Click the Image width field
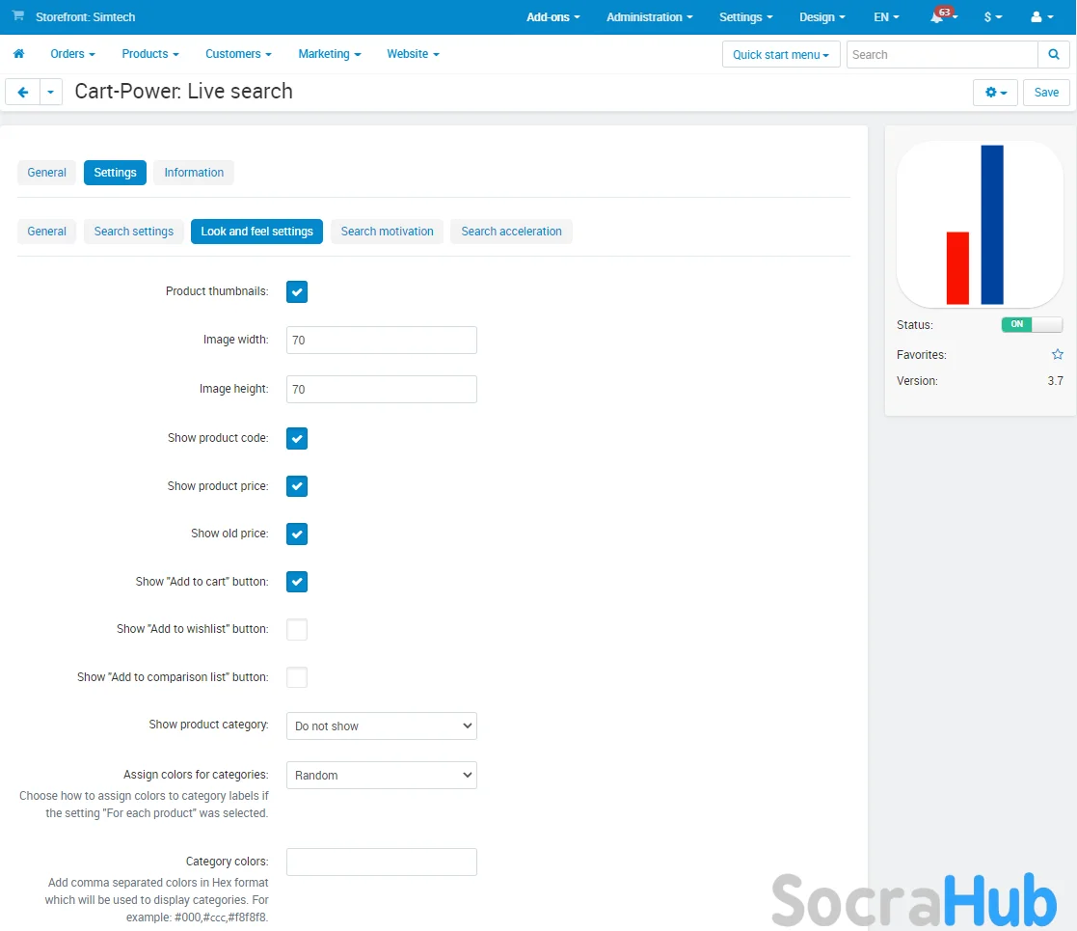This screenshot has width=1077, height=931. click(381, 341)
